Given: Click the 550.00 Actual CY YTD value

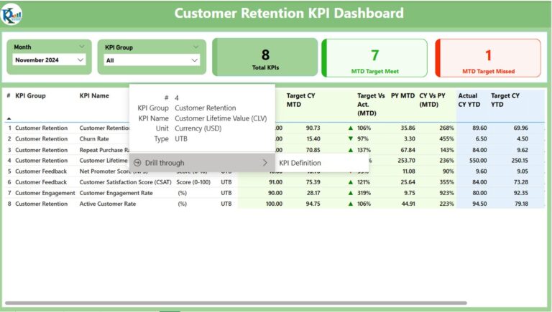Looking at the screenshot, I should pos(479,160).
